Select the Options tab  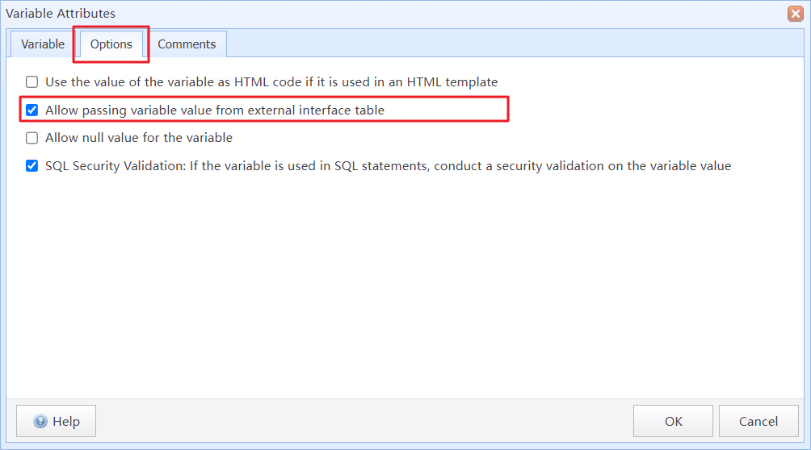[111, 44]
